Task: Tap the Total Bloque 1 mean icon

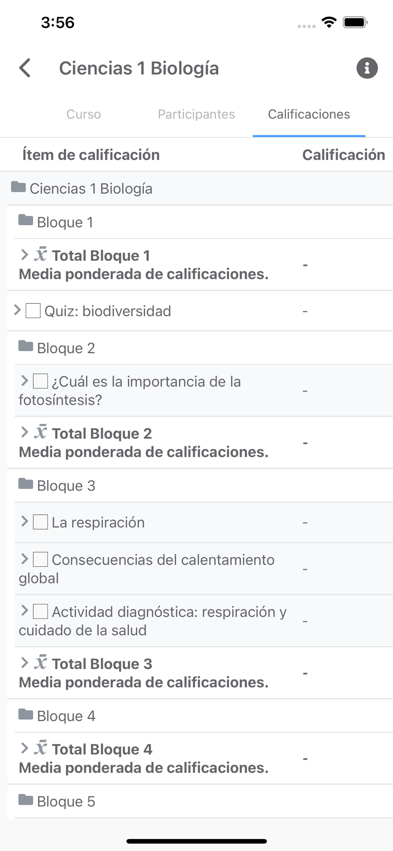Action: [x=41, y=254]
